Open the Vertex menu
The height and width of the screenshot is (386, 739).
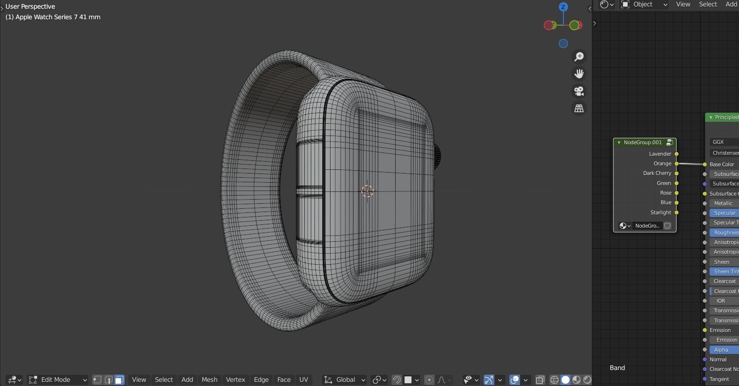point(236,380)
